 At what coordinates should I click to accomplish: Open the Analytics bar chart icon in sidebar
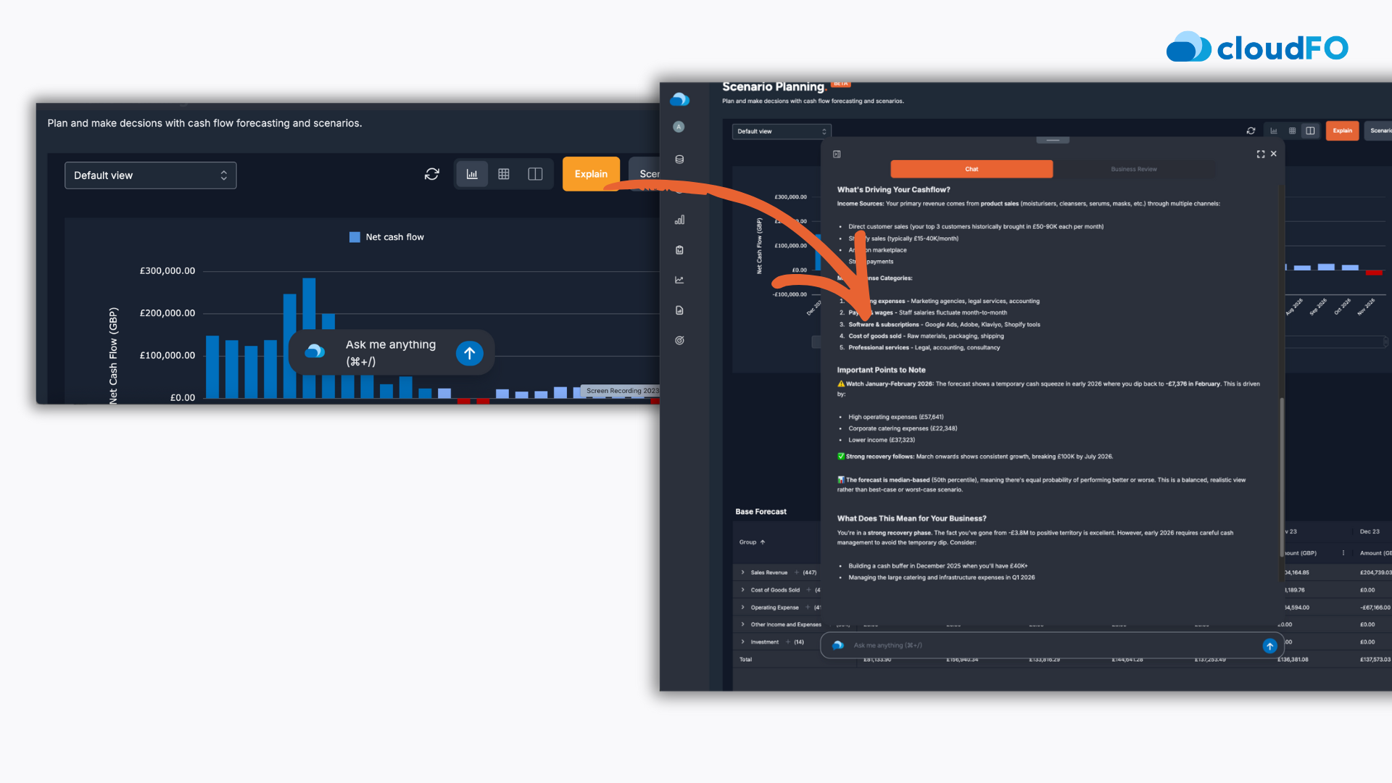(x=679, y=220)
